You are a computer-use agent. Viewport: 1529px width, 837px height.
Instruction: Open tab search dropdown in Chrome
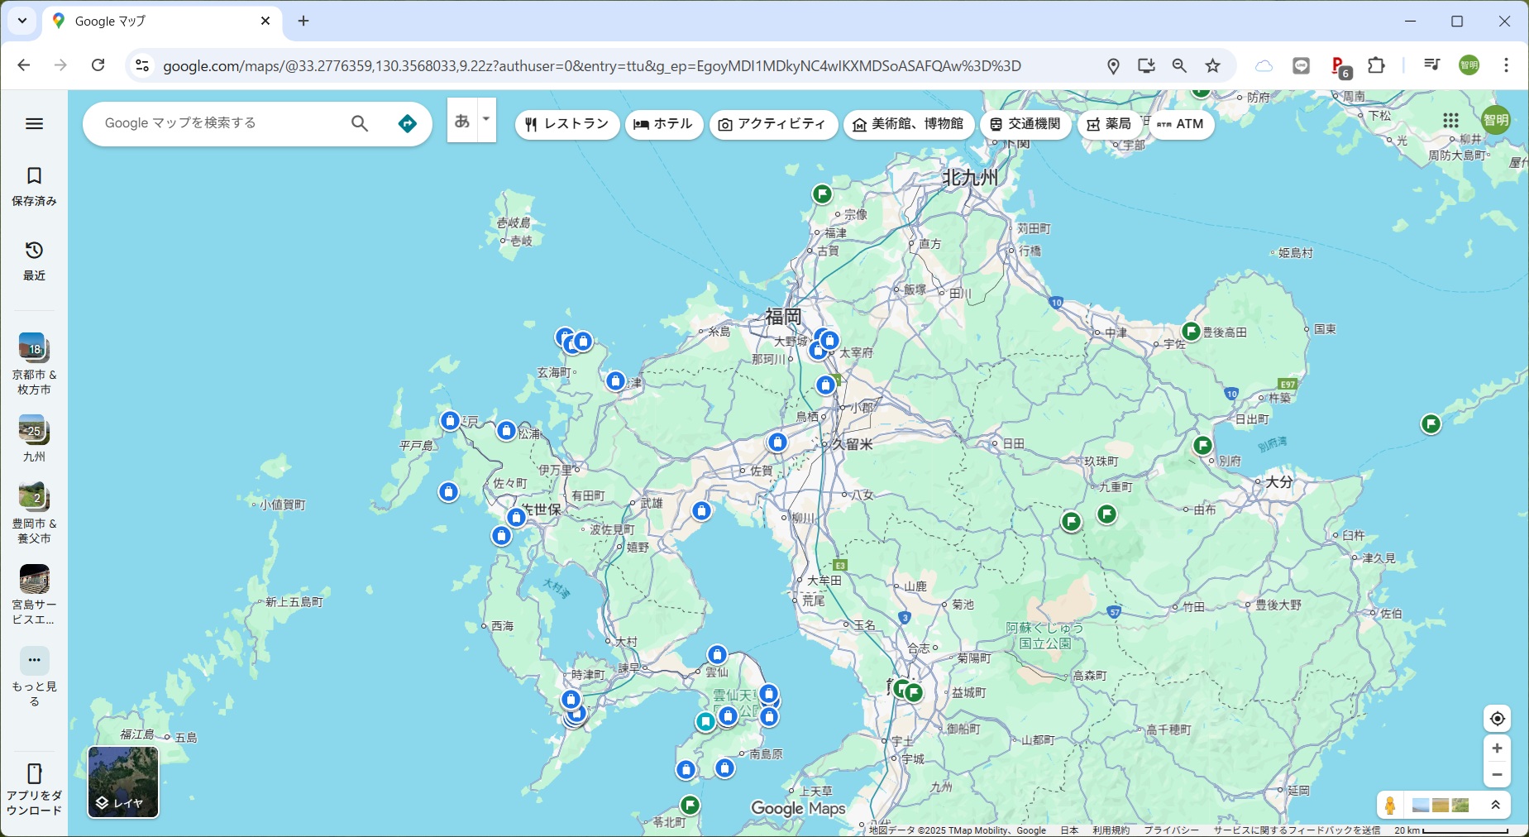click(22, 21)
